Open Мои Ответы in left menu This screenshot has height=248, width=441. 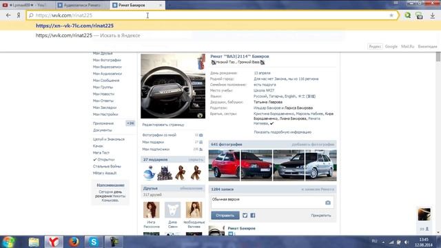103,101
